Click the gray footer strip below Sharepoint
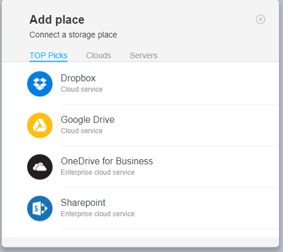 coord(140,242)
